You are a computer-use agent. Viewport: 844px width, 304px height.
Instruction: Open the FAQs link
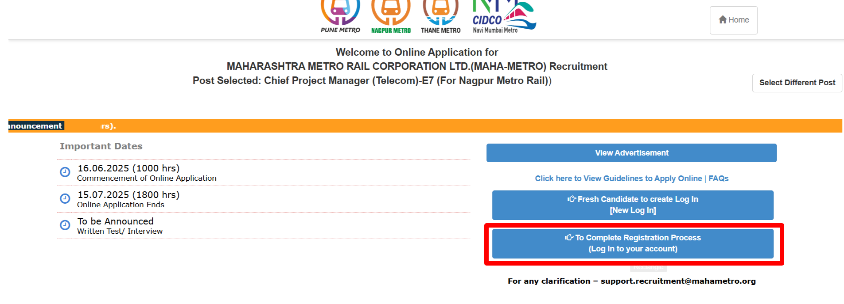pos(718,179)
